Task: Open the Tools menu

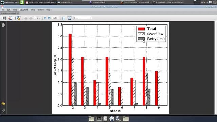Action: 33,10
